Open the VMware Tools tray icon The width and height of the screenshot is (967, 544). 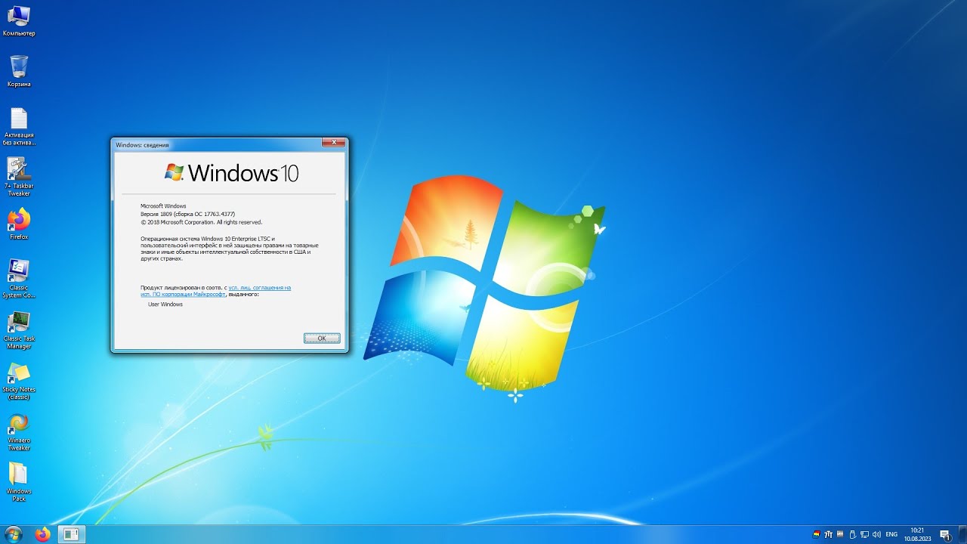840,534
